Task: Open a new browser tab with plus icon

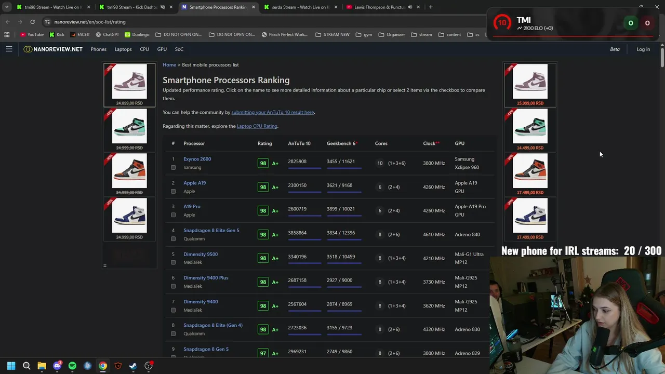Action: (431, 7)
